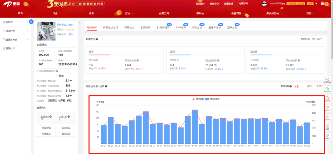Click the 数据说明 help icon
333x154 pixels.
point(290,86)
